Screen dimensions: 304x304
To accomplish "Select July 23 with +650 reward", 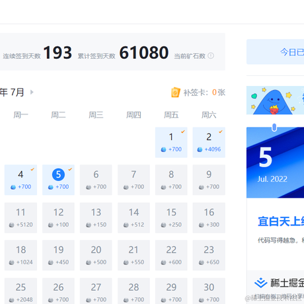I will click(209, 255).
